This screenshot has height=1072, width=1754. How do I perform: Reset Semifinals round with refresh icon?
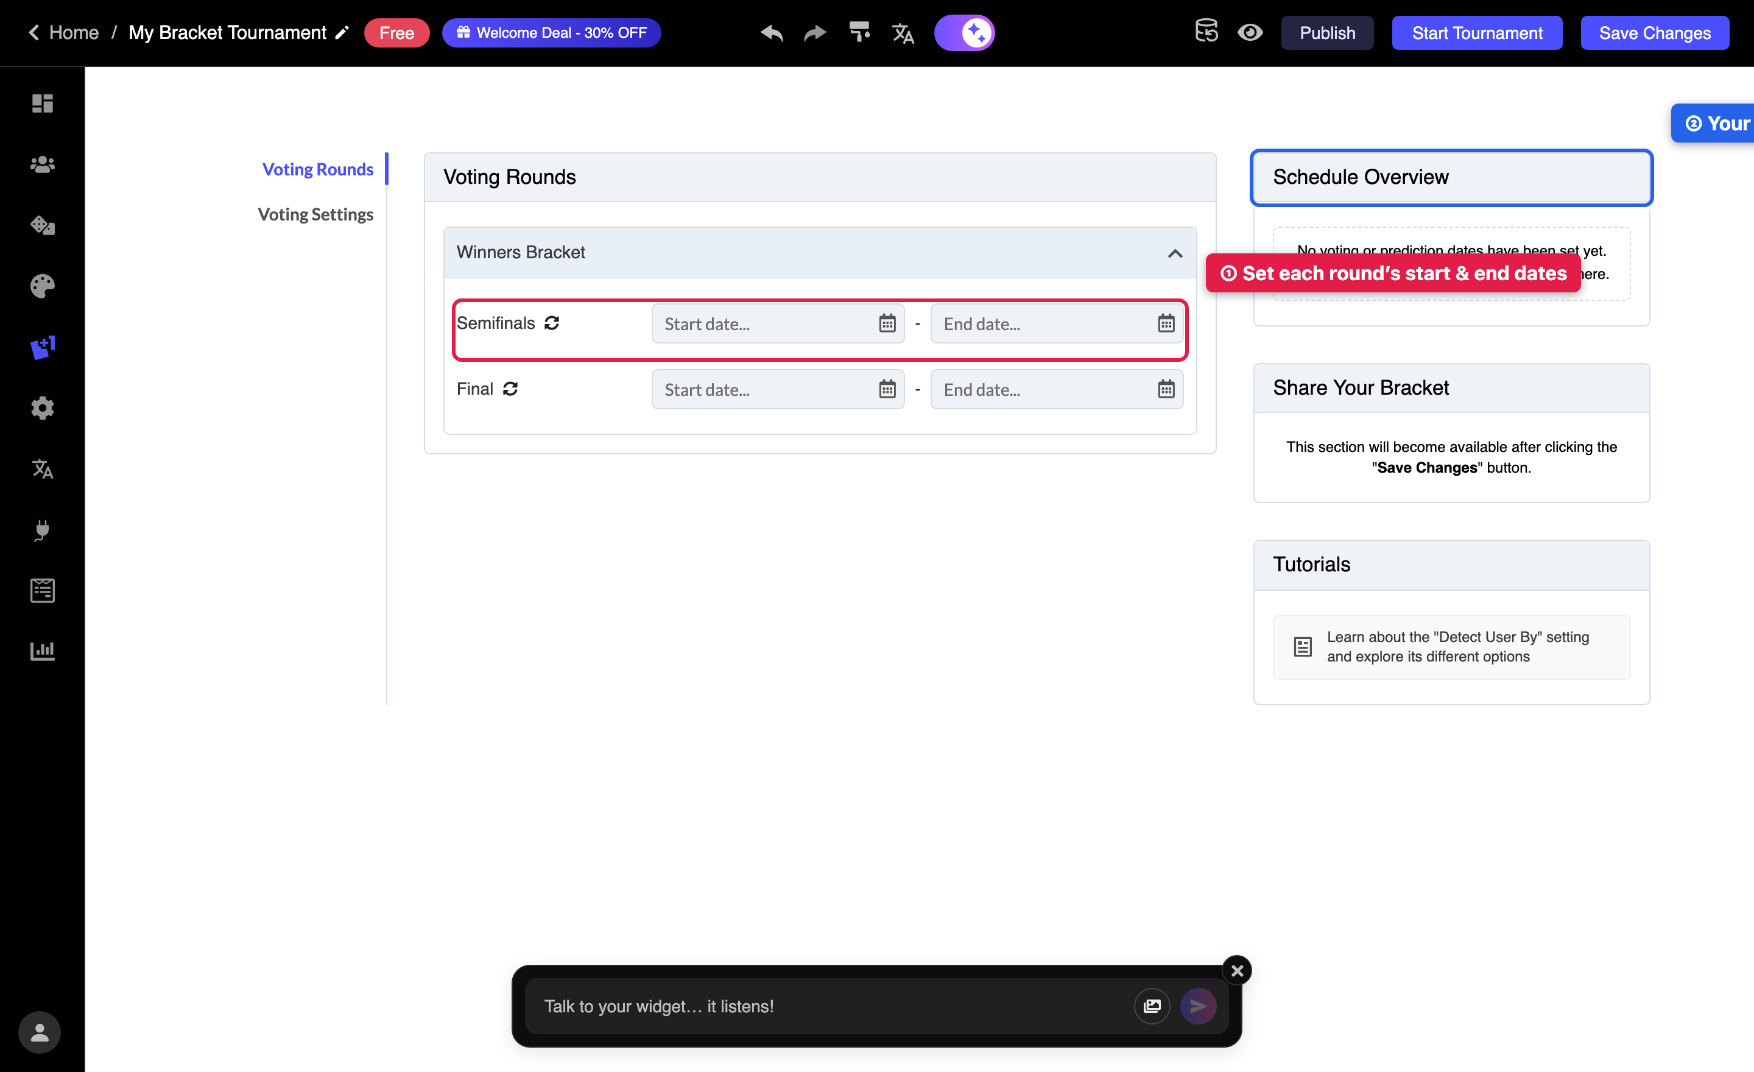click(x=552, y=323)
